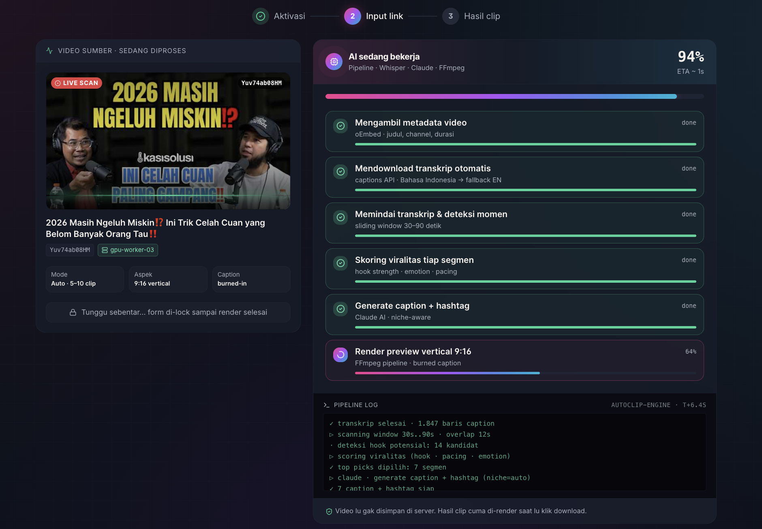Click the AUTOCLIP-ENGINE · T+6.4S label

[659, 405]
